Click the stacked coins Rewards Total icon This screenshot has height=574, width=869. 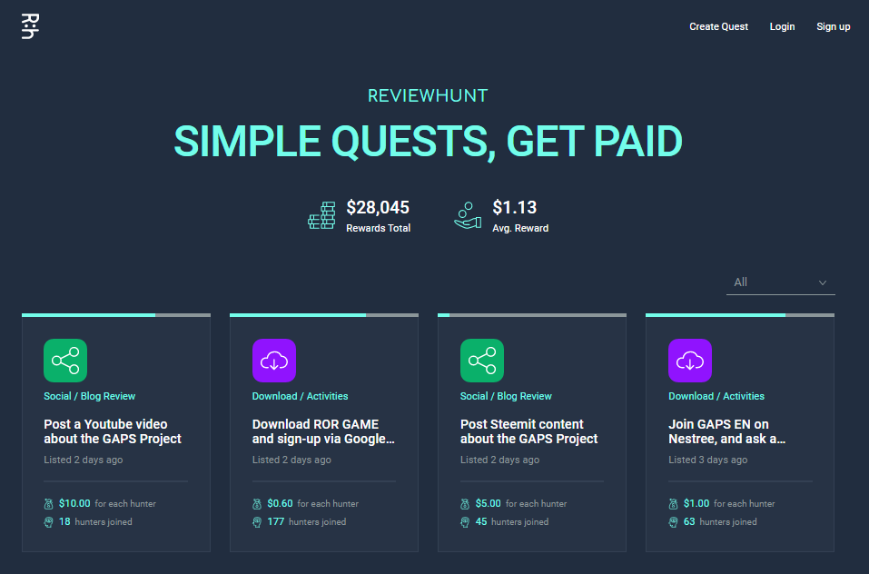[x=322, y=215]
